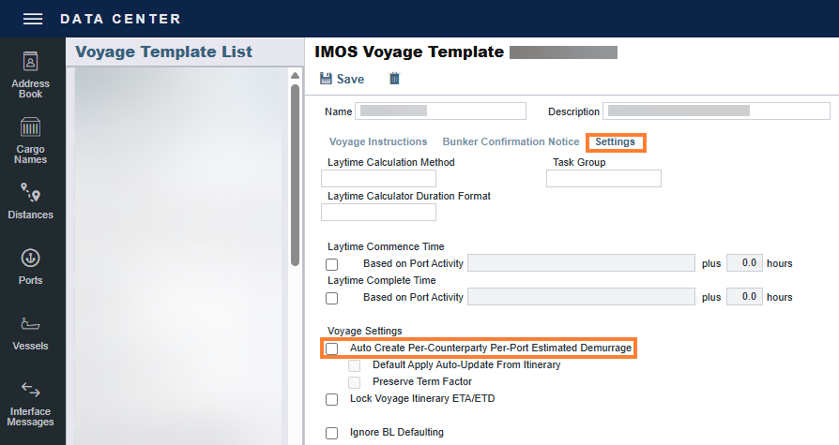This screenshot has width=839, height=445.
Task: Open Vessels in sidebar
Action: click(x=30, y=333)
